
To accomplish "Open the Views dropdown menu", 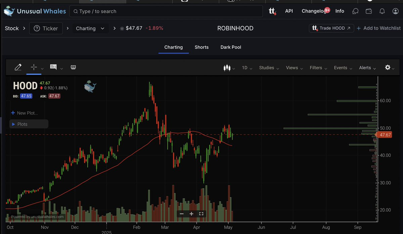I will coord(295,68).
